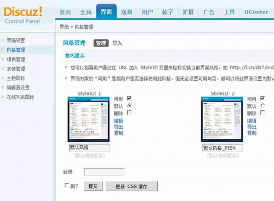Open 主题图标 in the sidebar
Screen dimensions: 274x201
click(16, 78)
